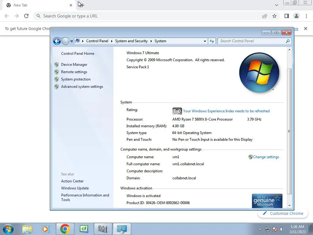Viewport: 313px width, 235px height.
Task: Bookmark this tab with star icon
Action: pos(274,16)
